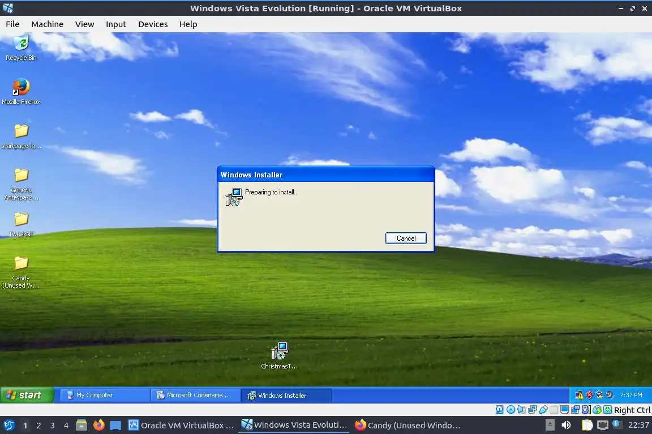Screen dimensions: 652x434
Task: Minimize the VirtualBox VM window
Action: click(620, 8)
